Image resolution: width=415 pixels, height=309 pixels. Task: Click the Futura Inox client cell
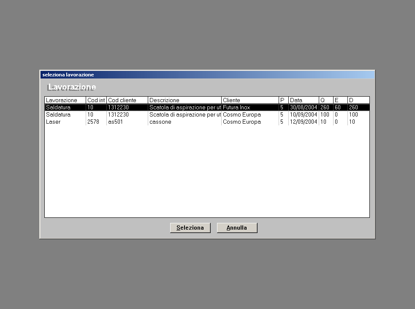click(250, 107)
